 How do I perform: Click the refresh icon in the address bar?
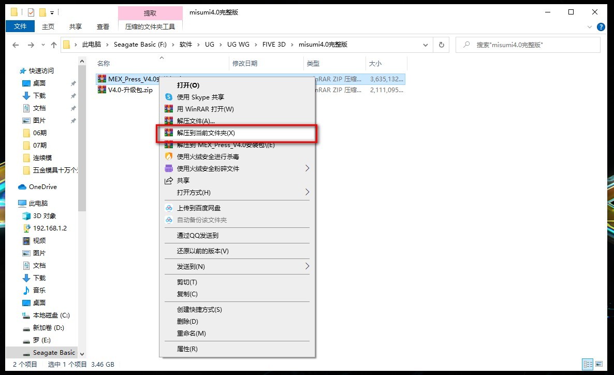click(x=441, y=45)
